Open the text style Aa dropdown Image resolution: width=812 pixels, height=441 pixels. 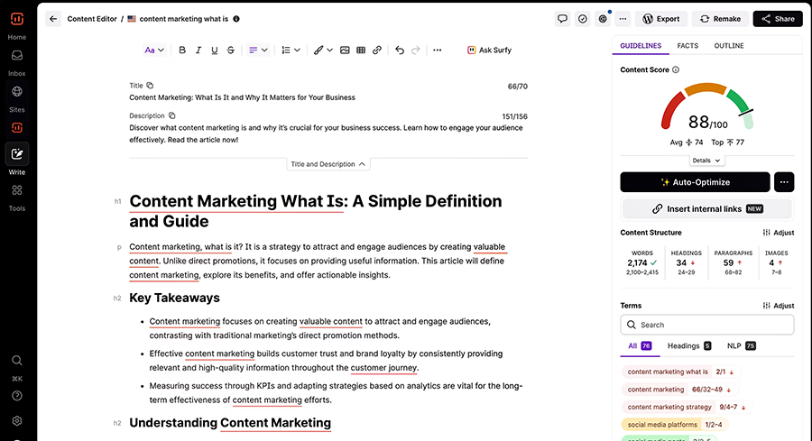154,51
